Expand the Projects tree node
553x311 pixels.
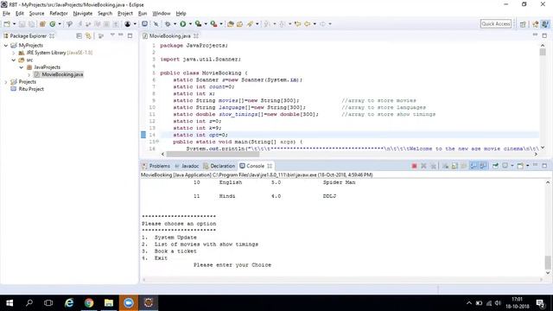click(6, 82)
